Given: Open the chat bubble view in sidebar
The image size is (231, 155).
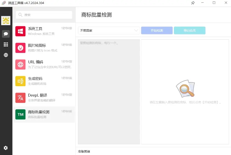Looking at the screenshot, I should point(6,34).
